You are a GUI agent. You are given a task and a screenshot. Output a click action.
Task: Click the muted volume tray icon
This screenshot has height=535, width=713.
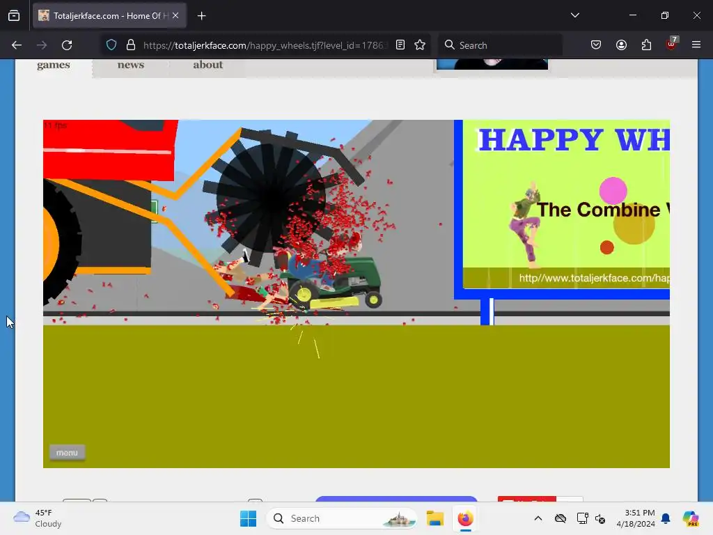tap(600, 518)
